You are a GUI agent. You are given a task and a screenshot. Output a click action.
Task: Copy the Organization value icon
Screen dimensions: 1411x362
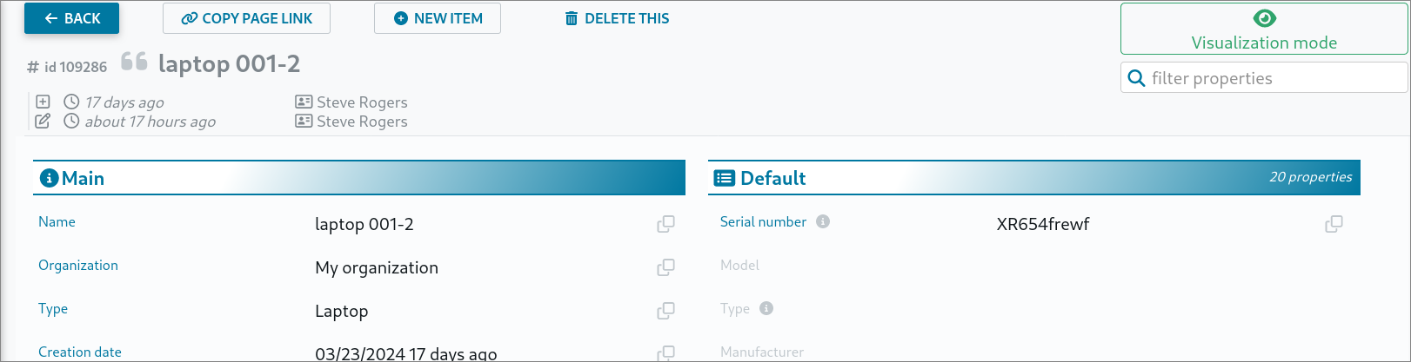tap(665, 267)
